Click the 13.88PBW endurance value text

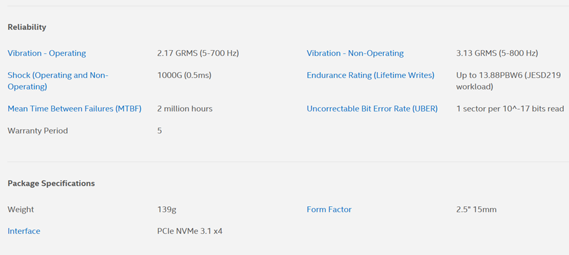tap(508, 81)
